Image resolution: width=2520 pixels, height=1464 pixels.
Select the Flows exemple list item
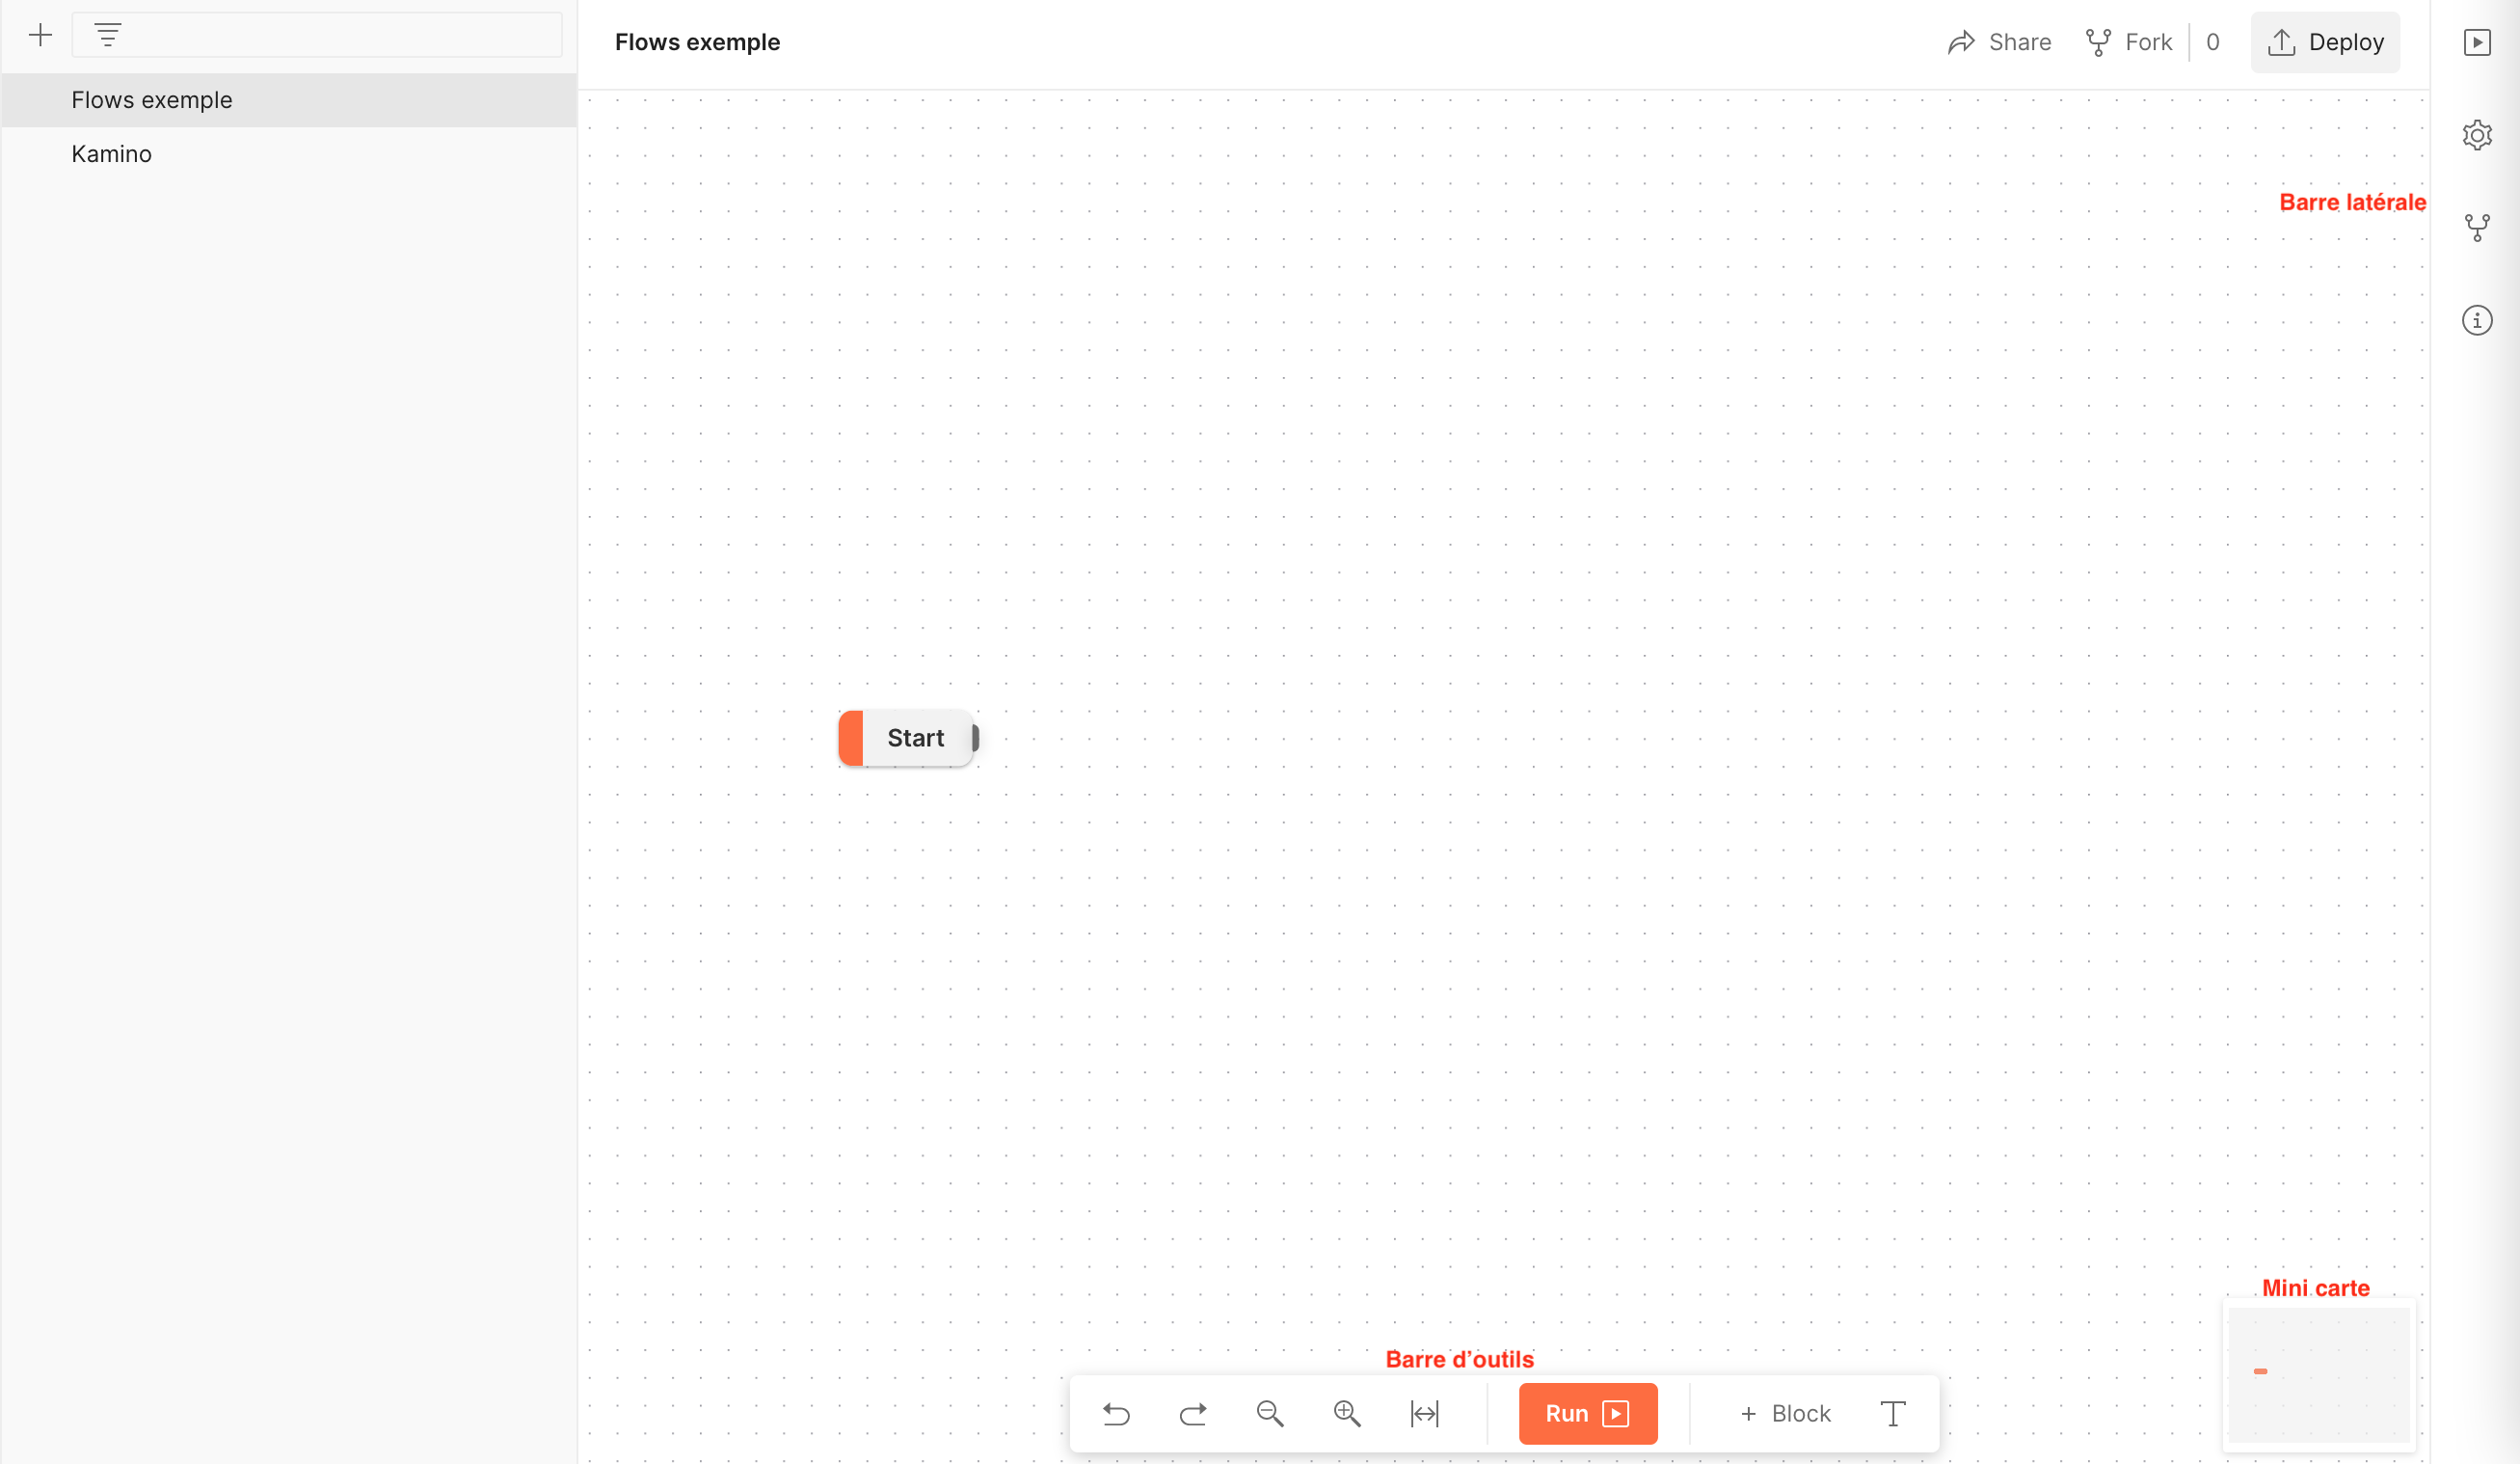click(x=152, y=100)
